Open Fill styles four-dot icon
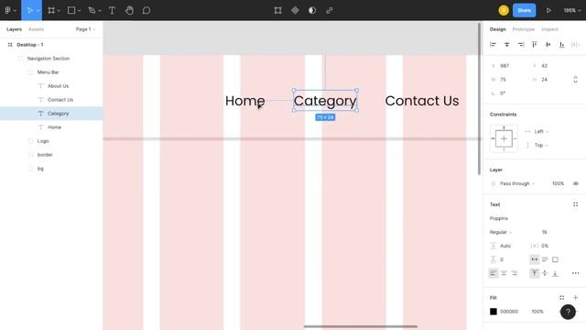 (561, 297)
